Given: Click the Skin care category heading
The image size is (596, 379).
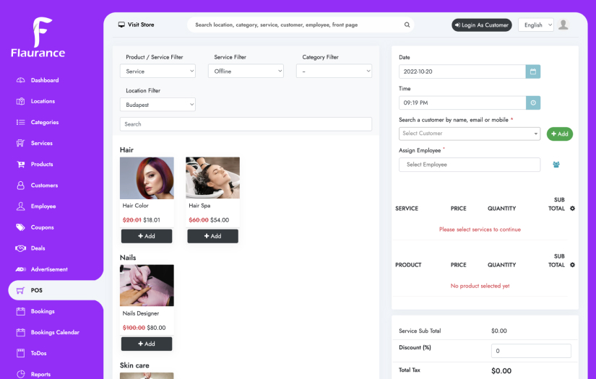Looking at the screenshot, I should tap(134, 365).
